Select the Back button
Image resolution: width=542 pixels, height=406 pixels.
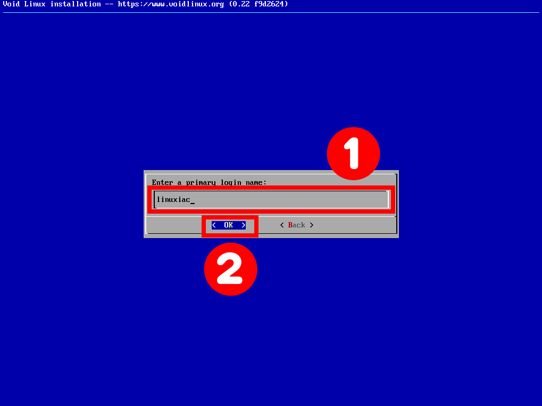point(297,225)
